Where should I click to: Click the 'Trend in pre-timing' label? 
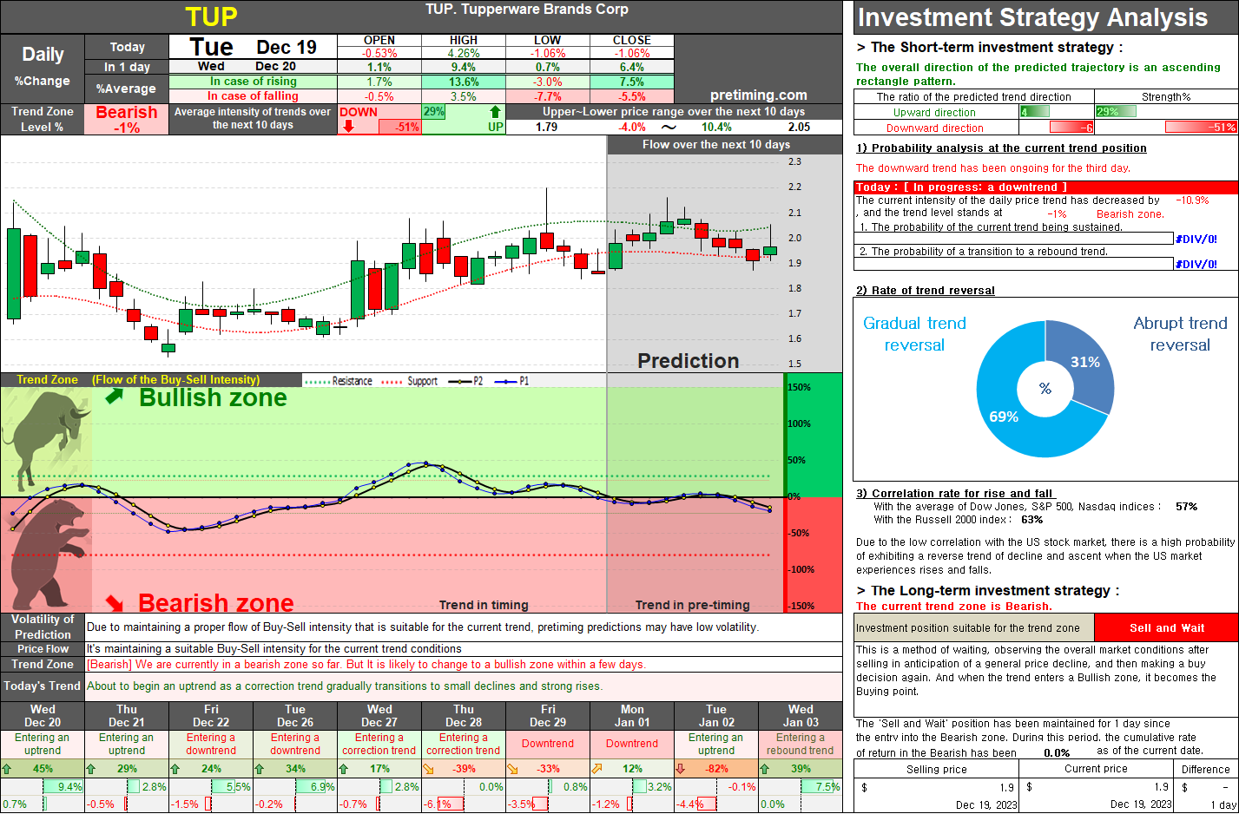click(692, 605)
